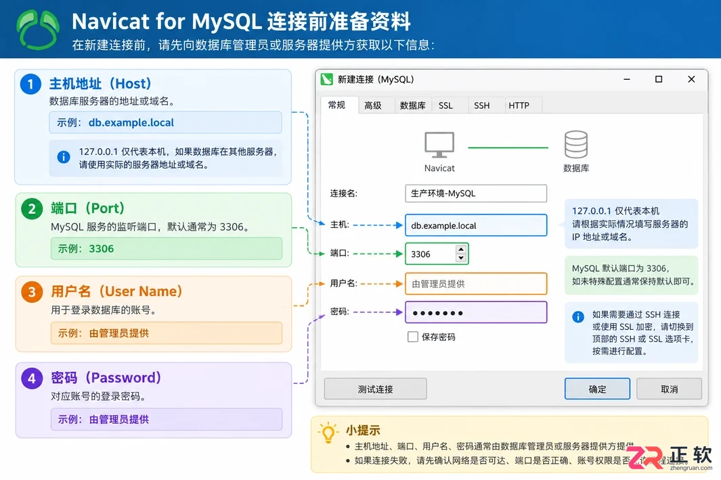
Task: Click the 示例 box in the 密码 card
Action: click(167, 419)
